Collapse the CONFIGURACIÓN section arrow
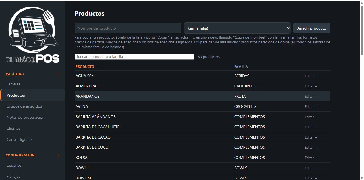Viewport: 364px width, 180px height. [58, 155]
